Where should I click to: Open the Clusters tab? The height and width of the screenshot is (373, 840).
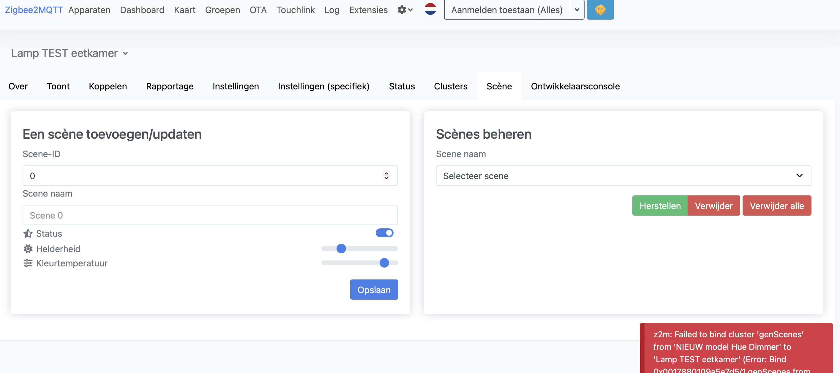(x=450, y=86)
